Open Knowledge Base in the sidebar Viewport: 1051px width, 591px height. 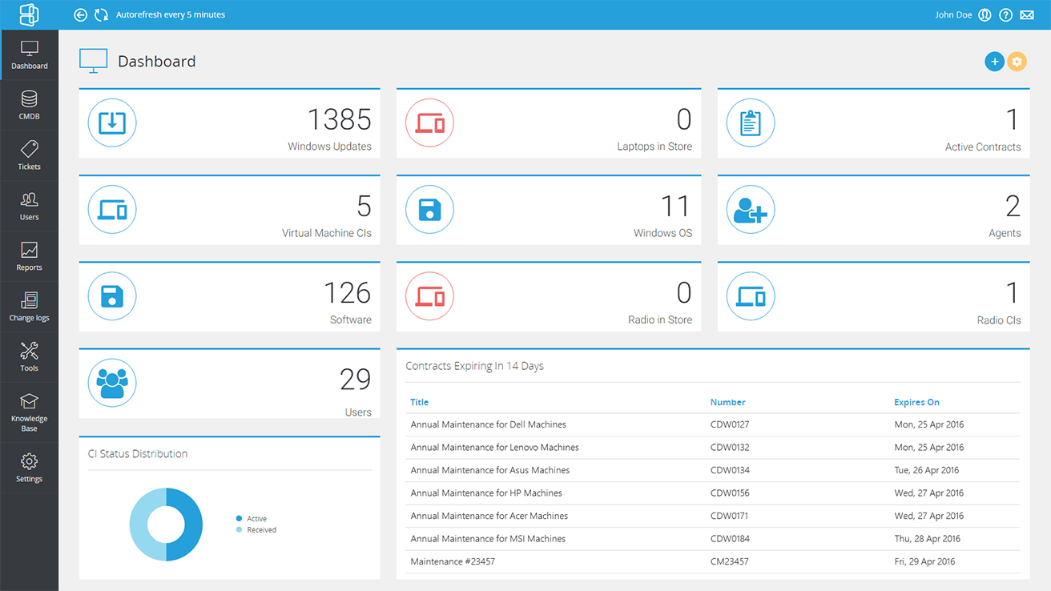pos(30,412)
